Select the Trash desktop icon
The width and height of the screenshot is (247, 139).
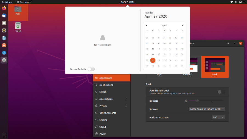18,27
